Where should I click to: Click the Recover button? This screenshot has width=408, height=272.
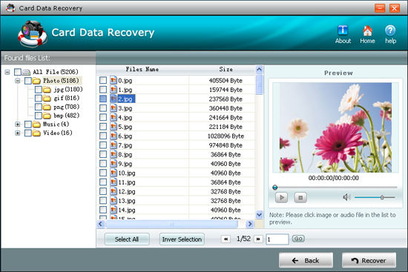369,260
